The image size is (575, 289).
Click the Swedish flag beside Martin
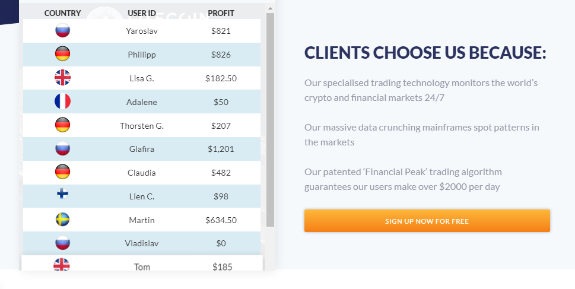(x=62, y=220)
